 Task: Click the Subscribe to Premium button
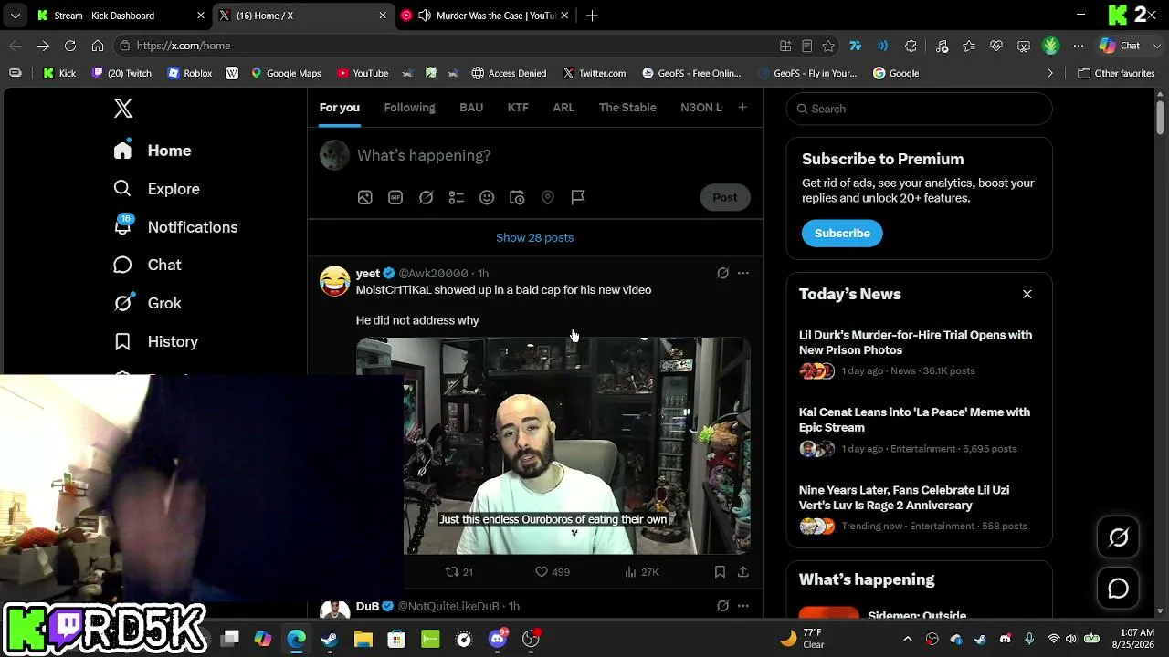pos(842,233)
